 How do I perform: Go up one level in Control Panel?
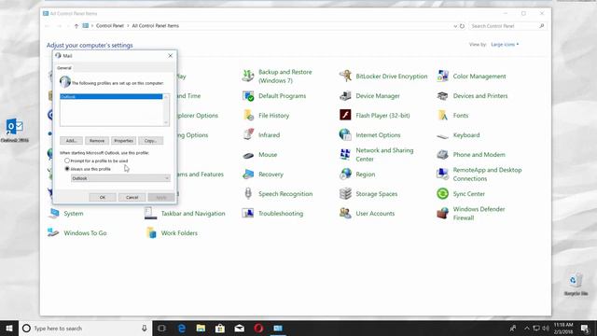coord(76,26)
